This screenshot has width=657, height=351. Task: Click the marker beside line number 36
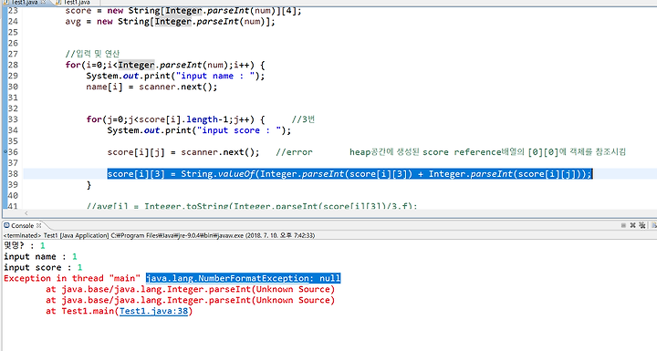click(5, 151)
